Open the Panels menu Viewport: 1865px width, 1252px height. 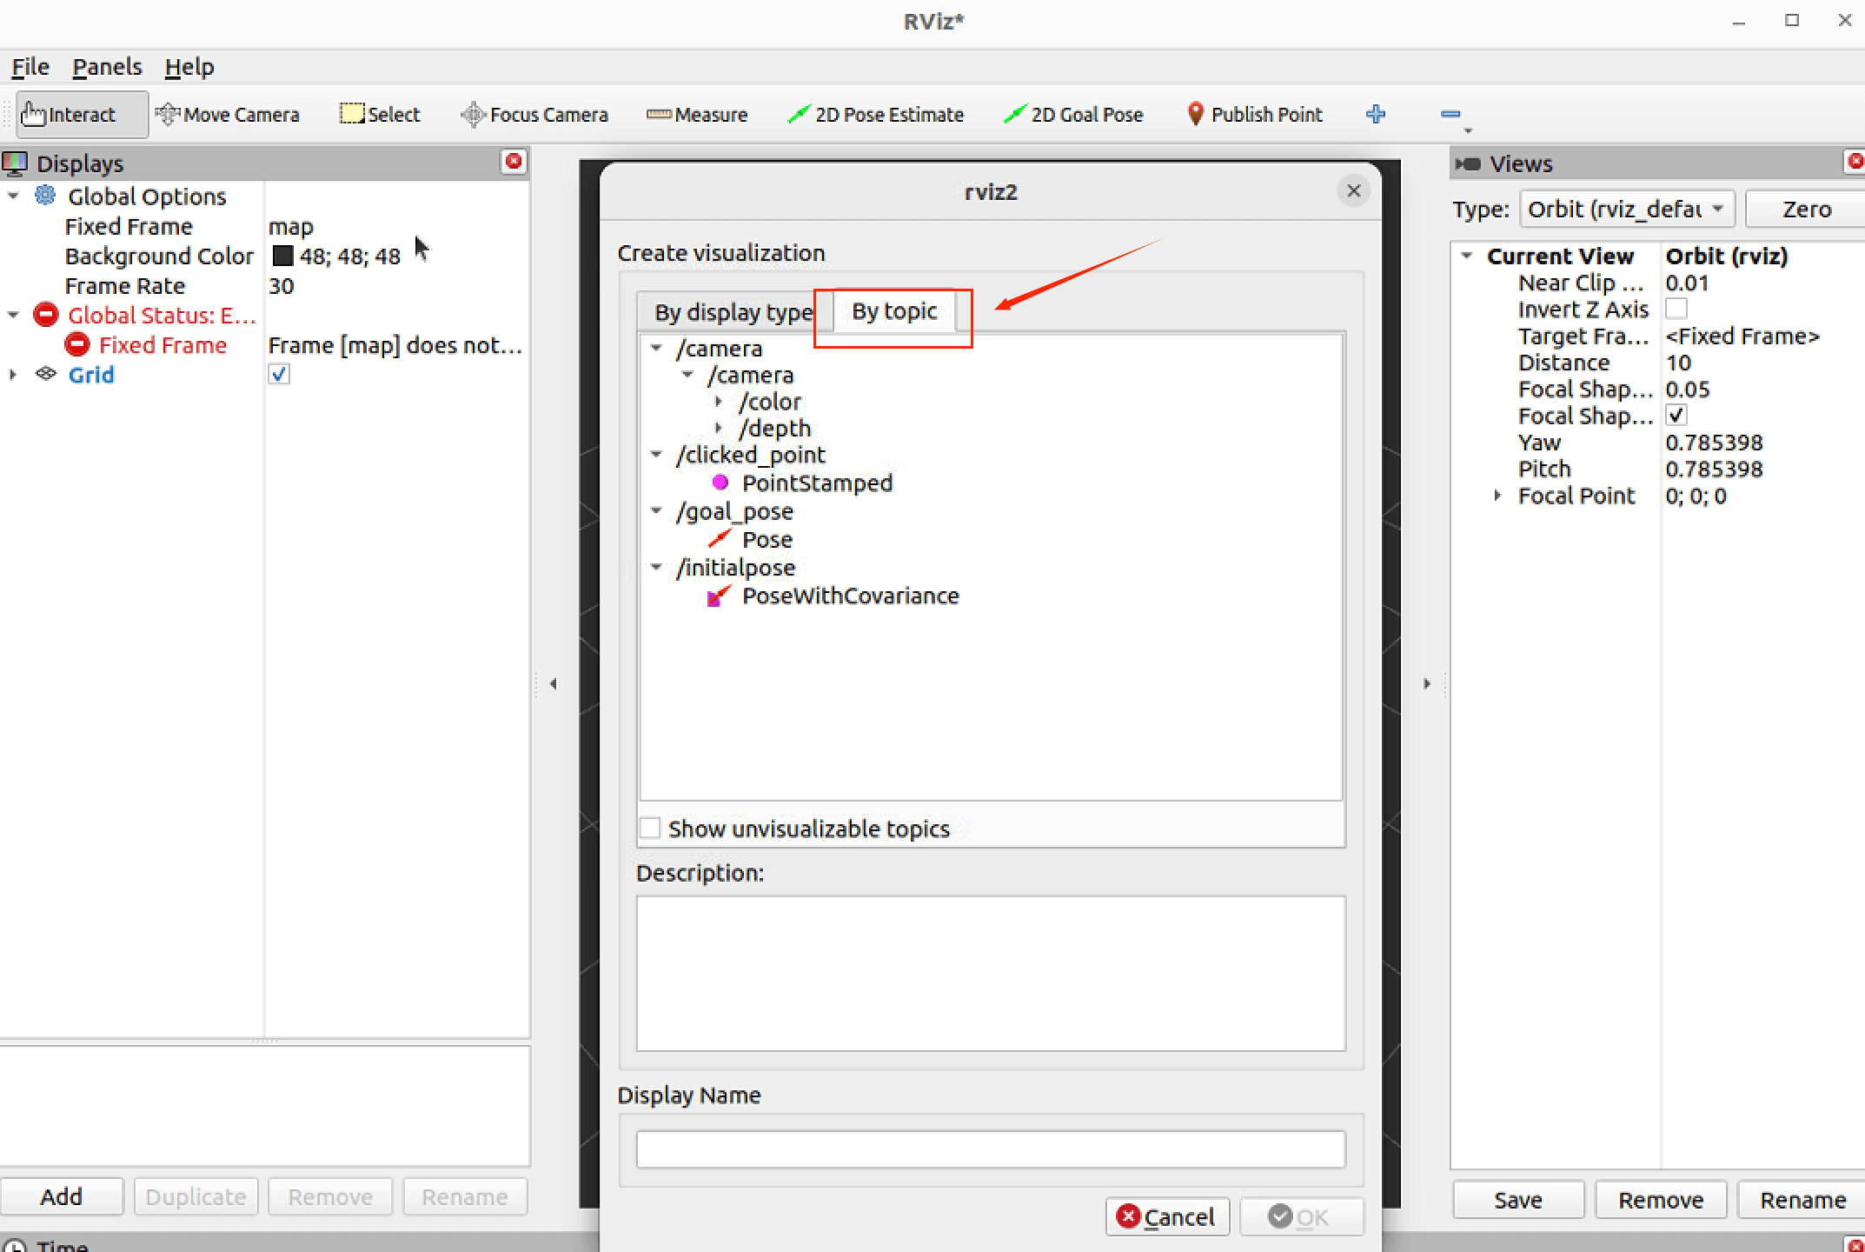(x=106, y=67)
